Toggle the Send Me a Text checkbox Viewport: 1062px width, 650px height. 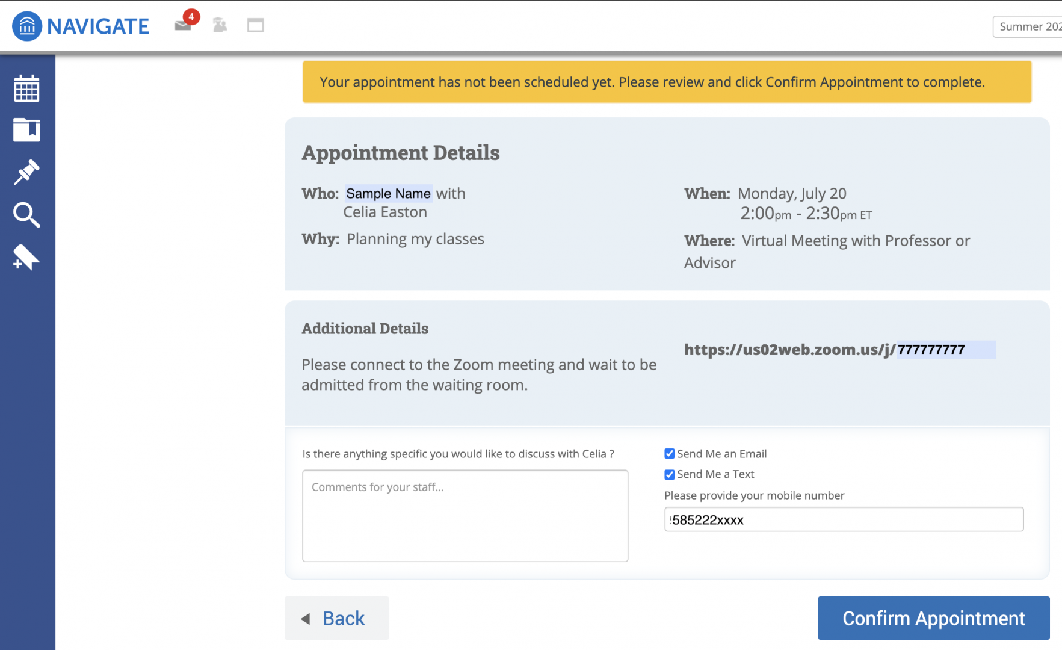(x=669, y=474)
